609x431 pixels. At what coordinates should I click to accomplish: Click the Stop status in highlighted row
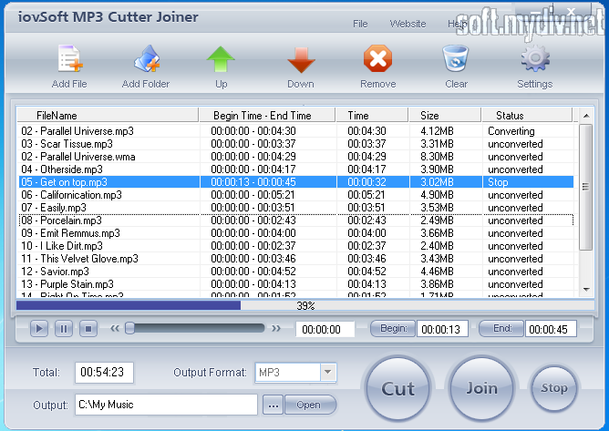(498, 182)
